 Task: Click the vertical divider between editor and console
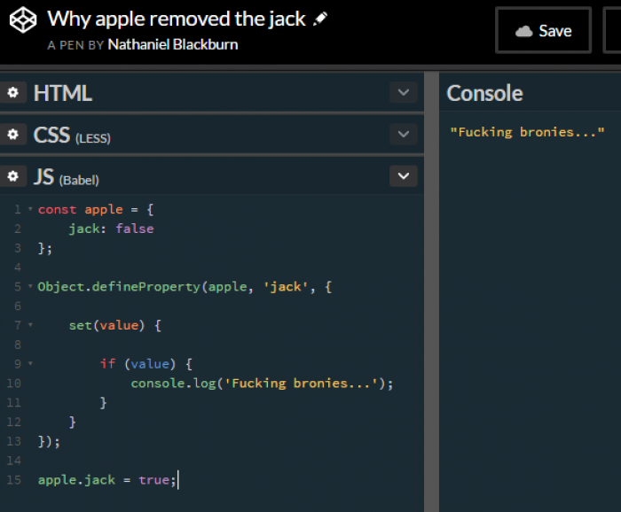pos(431,291)
